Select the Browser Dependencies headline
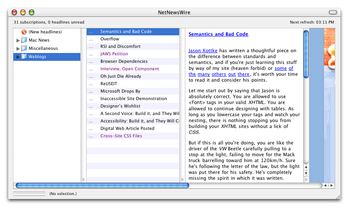Image resolution: width=349 pixels, height=208 pixels. [x=133, y=61]
